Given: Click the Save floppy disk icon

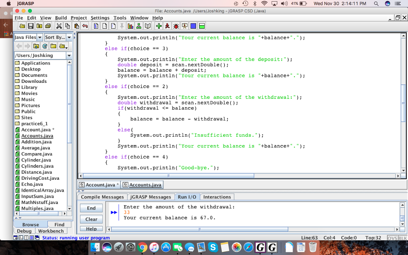Looking at the screenshot, I should click(x=30, y=26).
